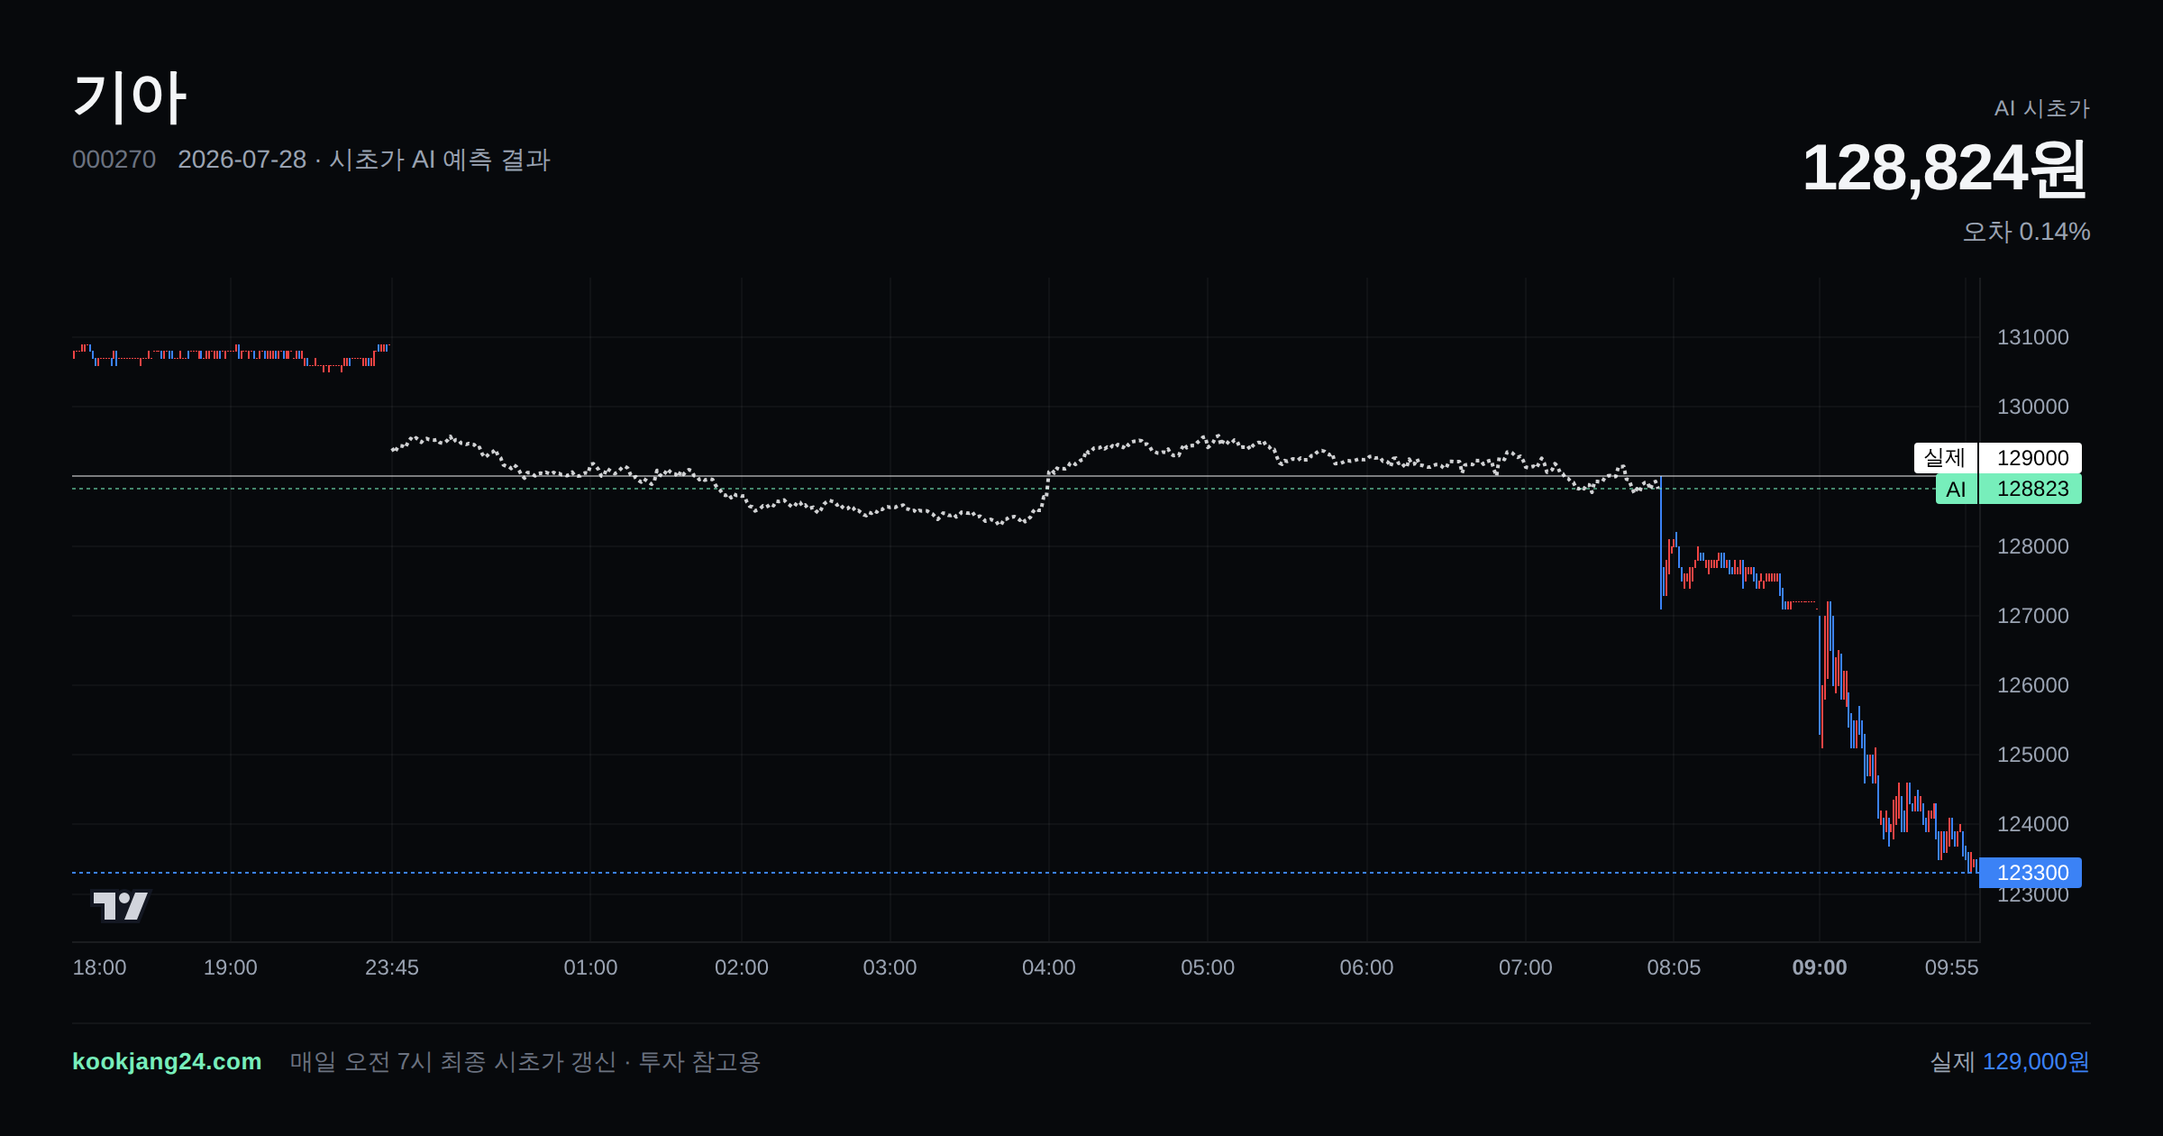
Task: Click the 03:00 time axis label
Action: click(x=890, y=967)
